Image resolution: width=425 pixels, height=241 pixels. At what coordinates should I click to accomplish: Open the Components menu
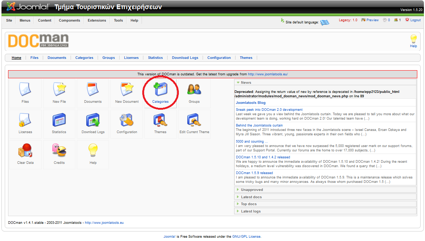(69, 20)
